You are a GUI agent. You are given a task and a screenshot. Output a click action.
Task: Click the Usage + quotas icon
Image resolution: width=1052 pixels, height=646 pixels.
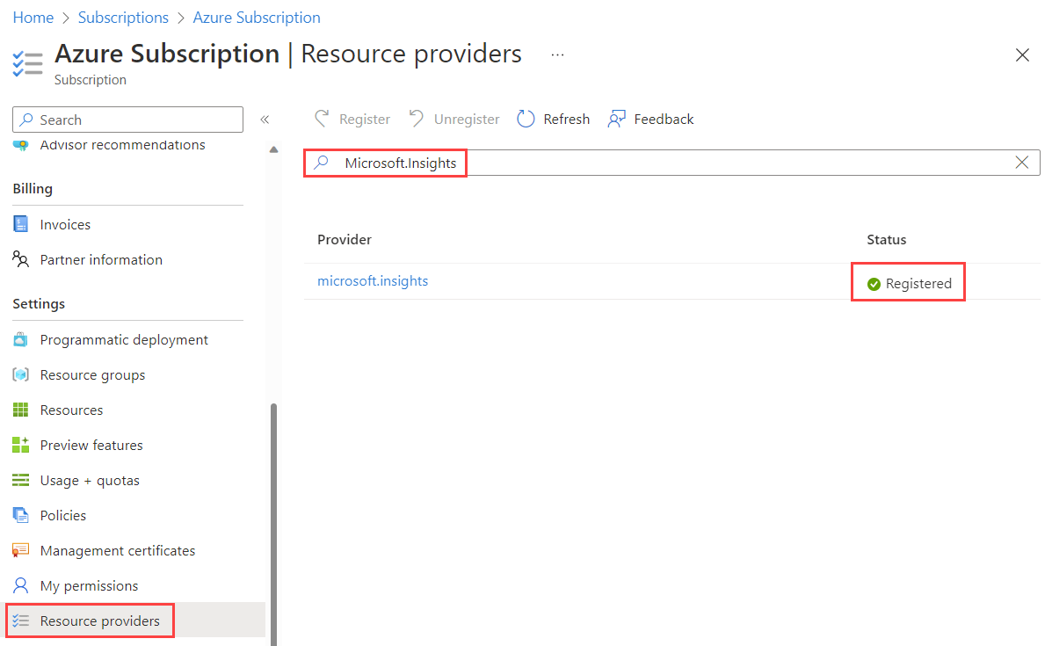(21, 481)
